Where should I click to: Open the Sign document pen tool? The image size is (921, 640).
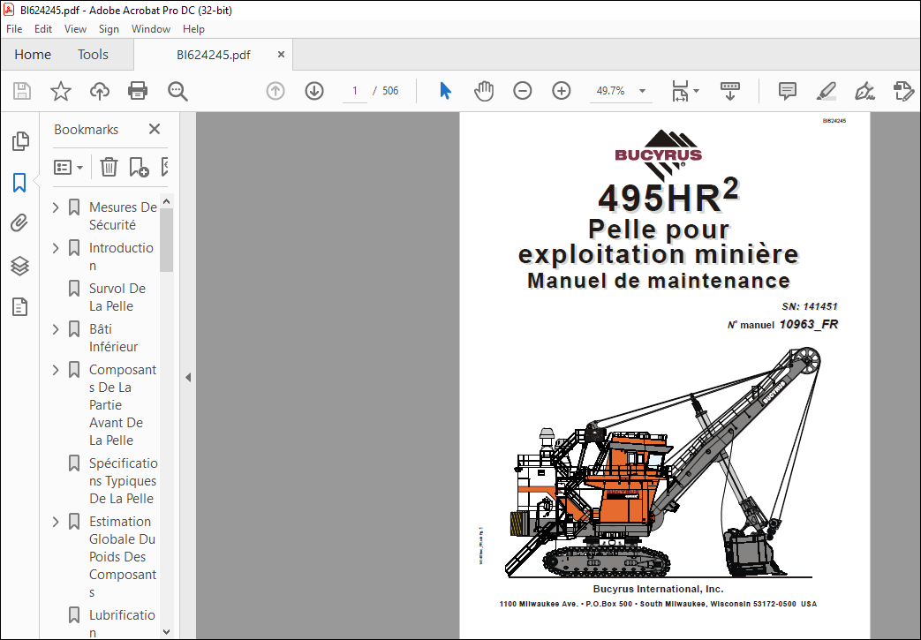click(x=864, y=91)
